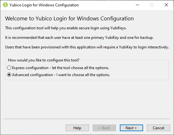Click the disabled Back button
The height and width of the screenshot is (135, 174).
(x=104, y=128)
